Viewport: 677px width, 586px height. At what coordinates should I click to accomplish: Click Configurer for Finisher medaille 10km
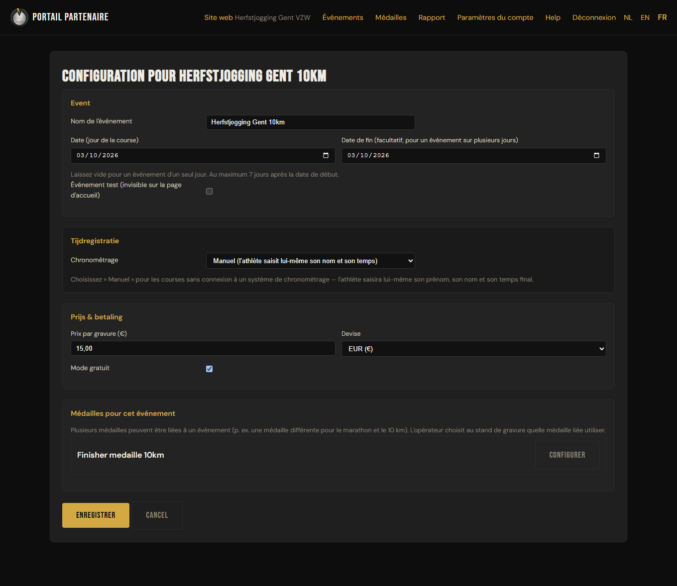pyautogui.click(x=567, y=455)
